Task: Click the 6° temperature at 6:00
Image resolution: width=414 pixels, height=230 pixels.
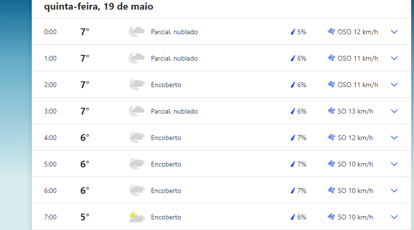Action: (85, 191)
